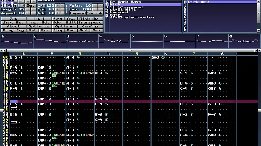Open the Ins. Ed. instrument editor
Viewport: 261px width, 146px height.
[x=39, y=22]
